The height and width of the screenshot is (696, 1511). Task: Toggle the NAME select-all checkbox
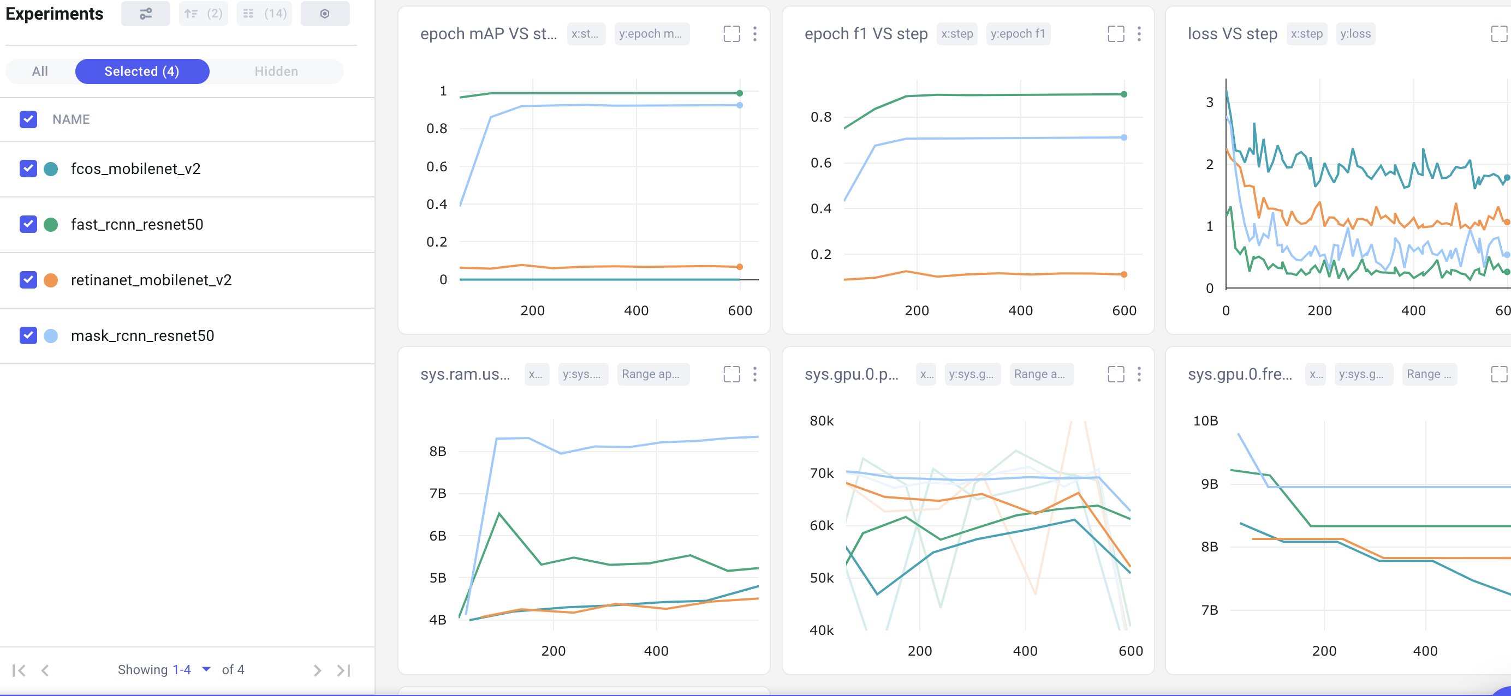28,119
